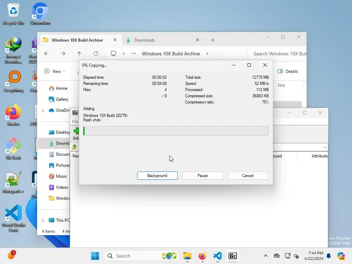Go up one folder in Explorer

click(79, 53)
